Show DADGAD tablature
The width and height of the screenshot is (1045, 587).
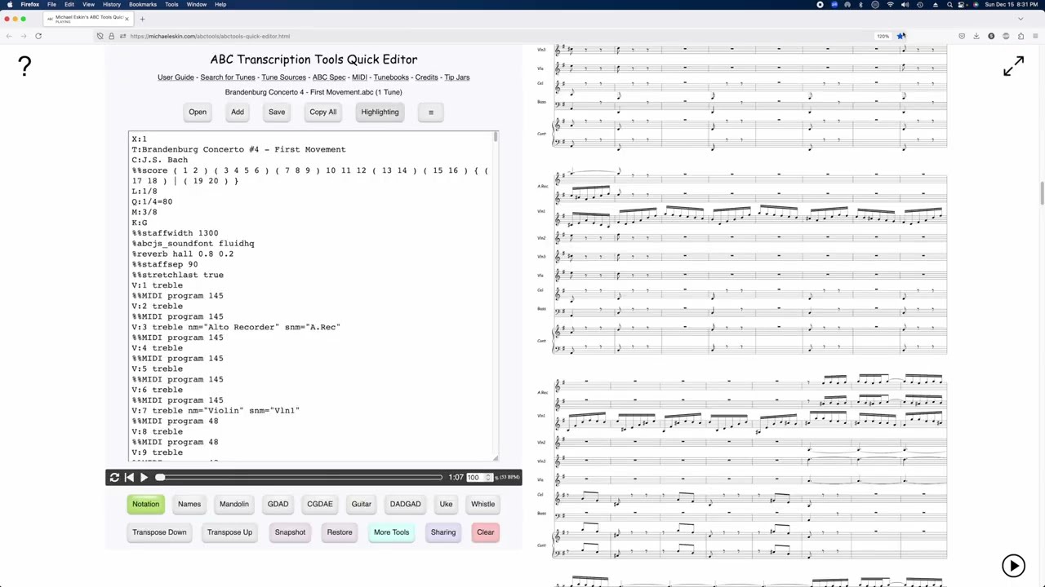click(405, 504)
